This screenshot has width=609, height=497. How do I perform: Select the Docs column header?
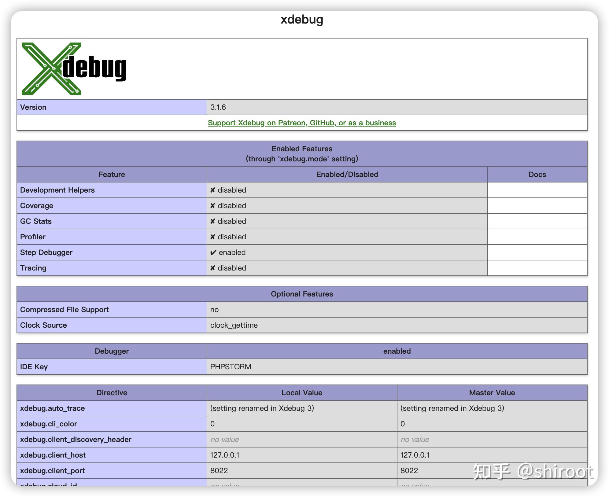click(x=537, y=174)
